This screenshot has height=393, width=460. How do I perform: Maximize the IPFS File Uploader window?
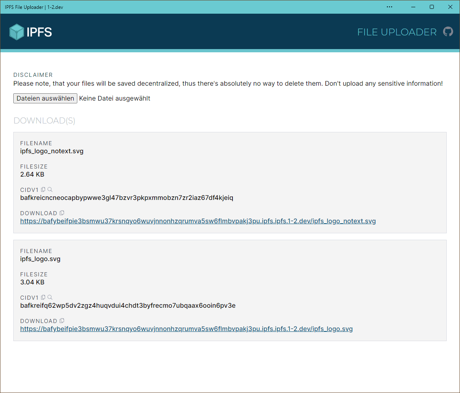click(x=432, y=7)
